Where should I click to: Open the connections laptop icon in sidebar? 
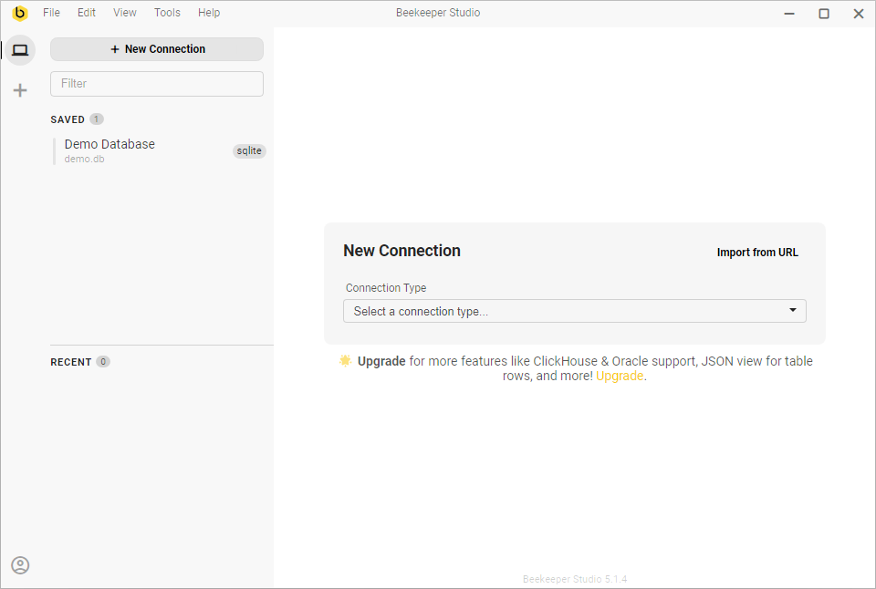click(20, 50)
